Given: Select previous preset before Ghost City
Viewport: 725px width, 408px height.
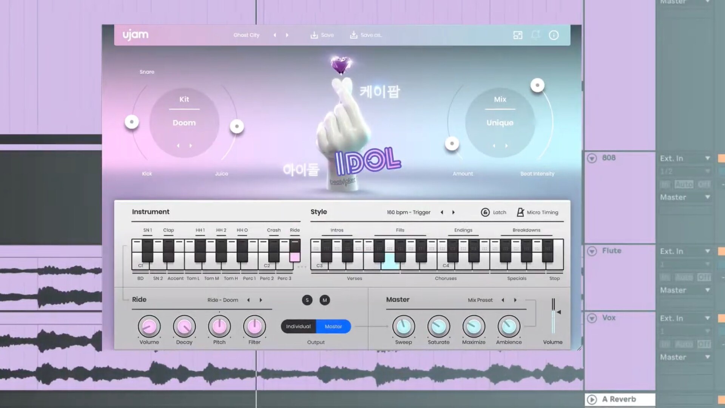Looking at the screenshot, I should 275,35.
